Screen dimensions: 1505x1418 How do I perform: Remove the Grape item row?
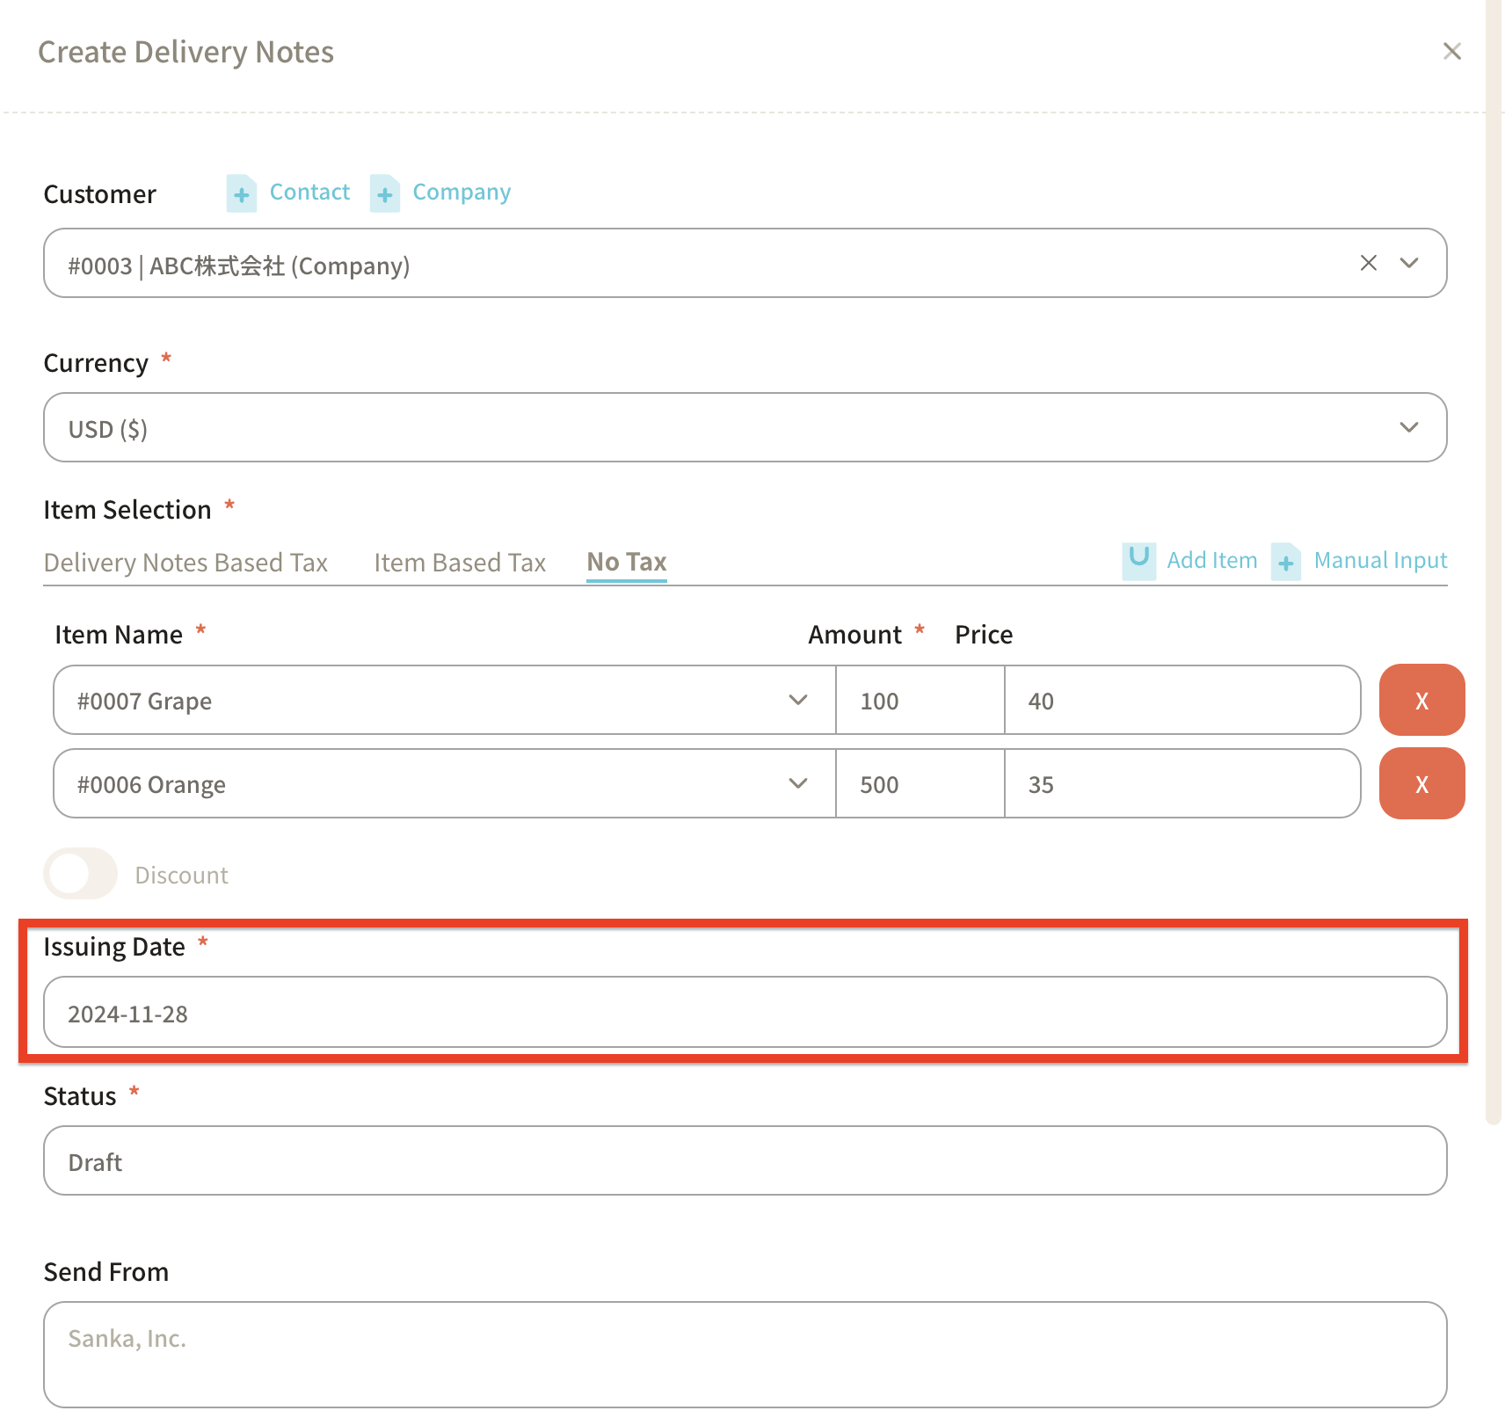[1421, 700]
